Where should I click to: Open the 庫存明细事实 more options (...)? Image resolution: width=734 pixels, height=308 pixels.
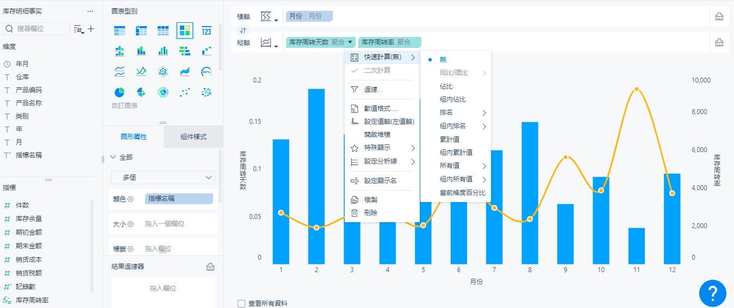click(90, 11)
